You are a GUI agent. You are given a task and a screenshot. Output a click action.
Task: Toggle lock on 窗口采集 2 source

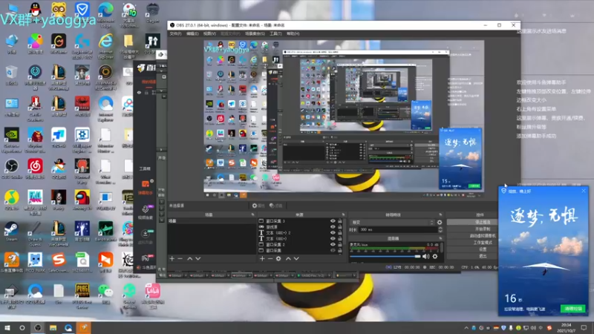click(x=340, y=244)
